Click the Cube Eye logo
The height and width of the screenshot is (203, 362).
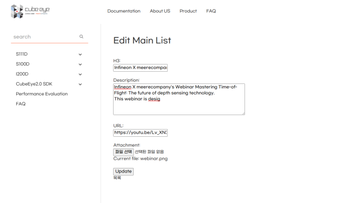[x=30, y=11]
